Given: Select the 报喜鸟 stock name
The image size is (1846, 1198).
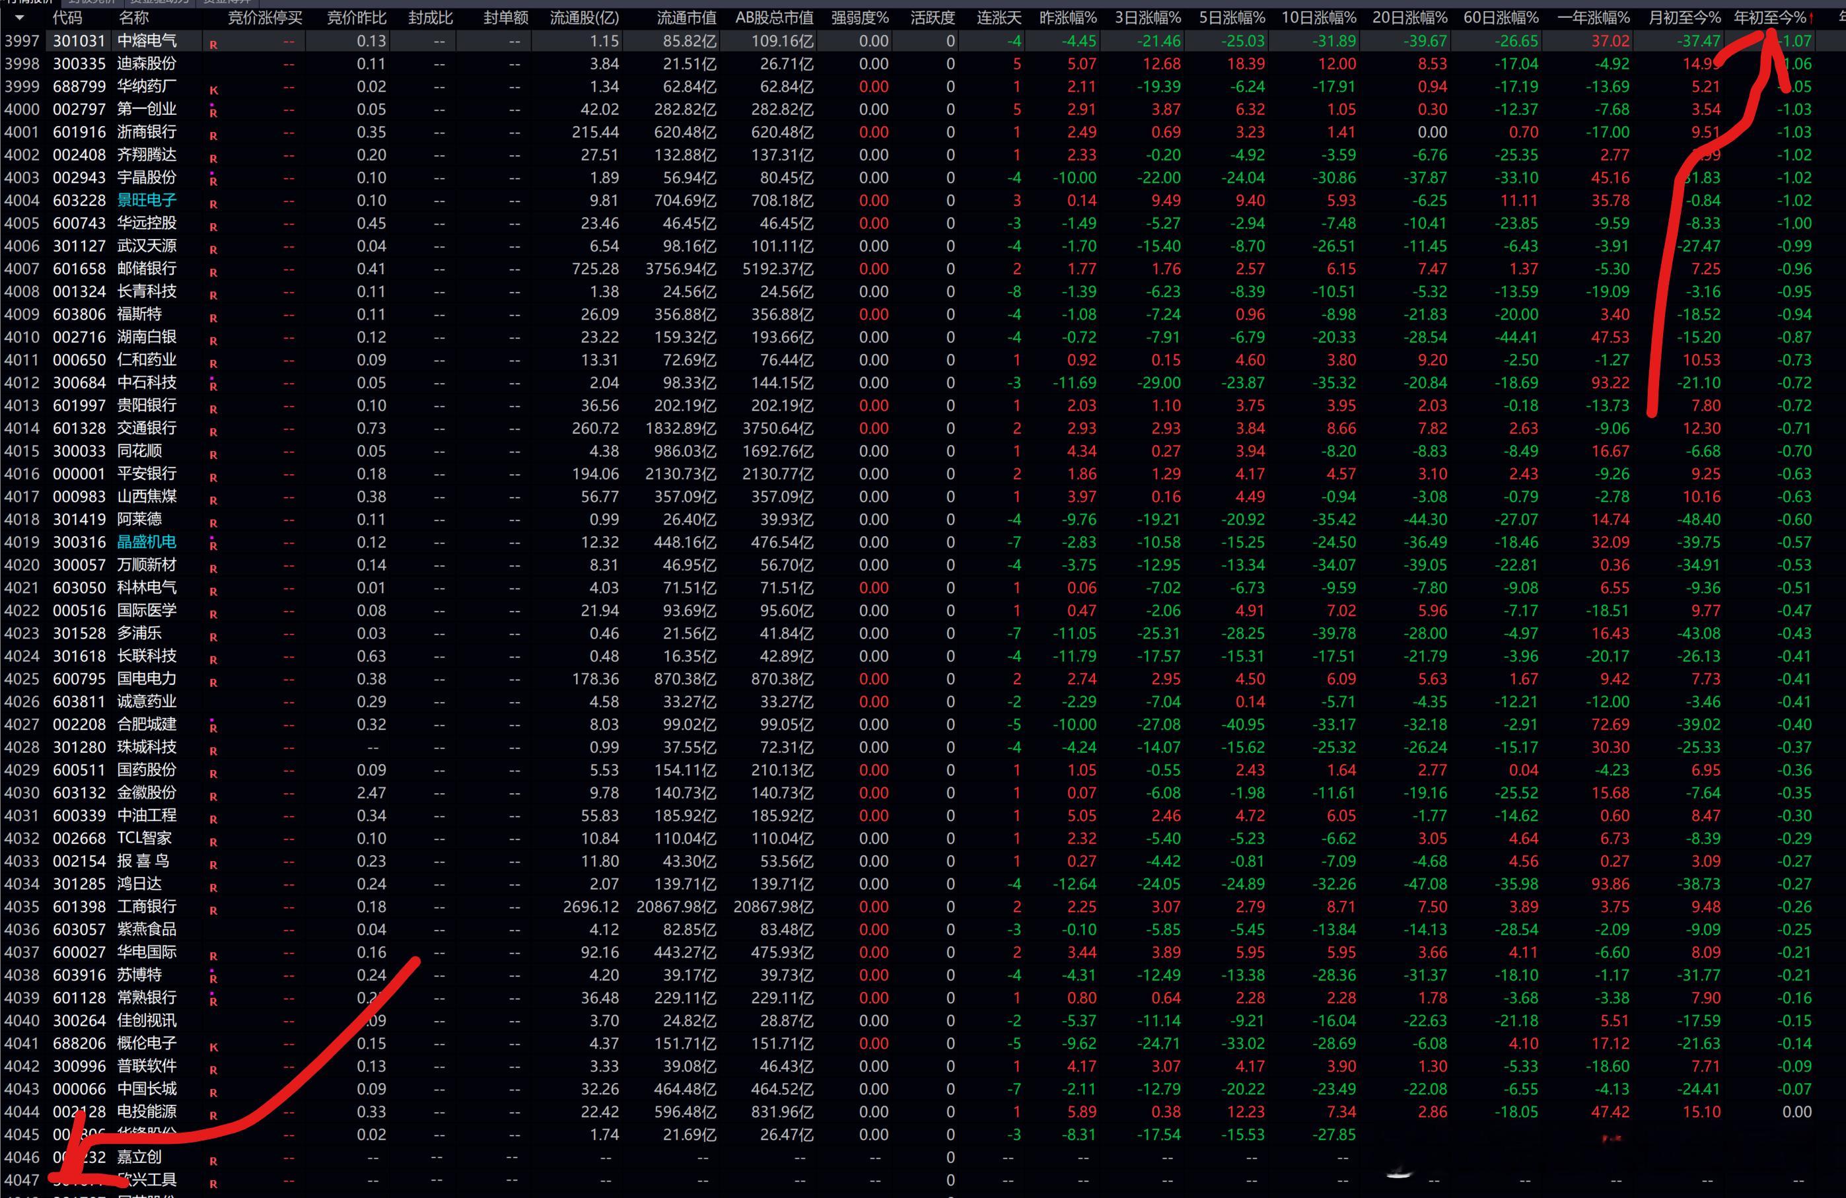Looking at the screenshot, I should [x=143, y=861].
